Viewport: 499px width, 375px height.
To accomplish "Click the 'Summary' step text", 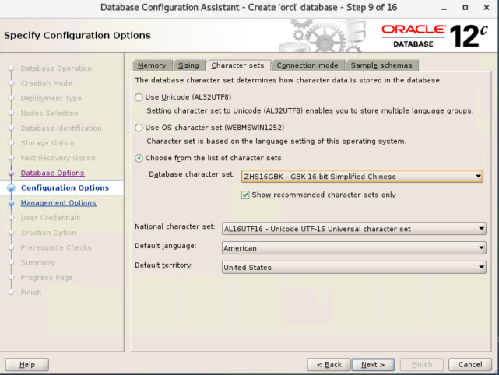I will [x=38, y=263].
